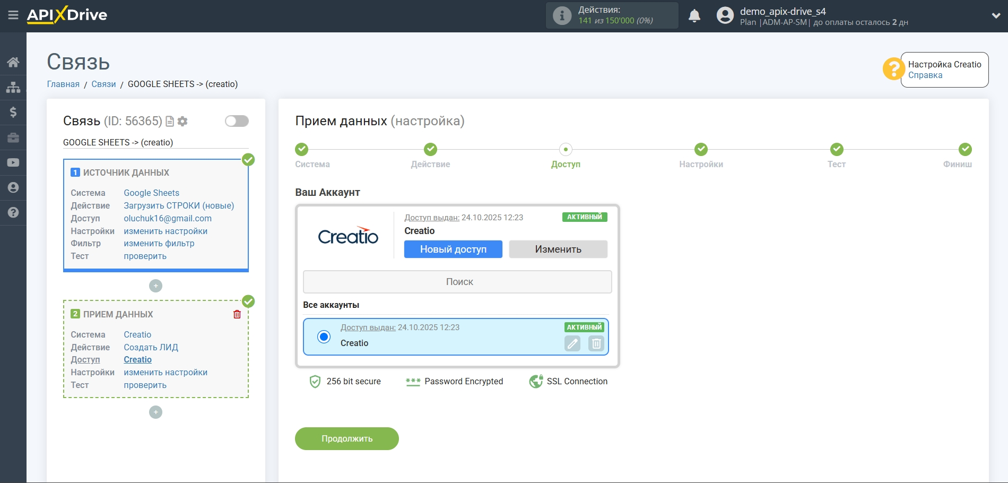Add a step below the data receiver block

coord(155,412)
